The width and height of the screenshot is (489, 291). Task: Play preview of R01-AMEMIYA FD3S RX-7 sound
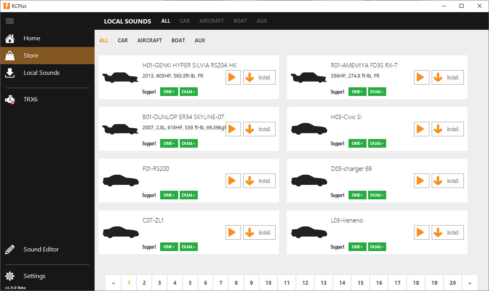pos(421,78)
